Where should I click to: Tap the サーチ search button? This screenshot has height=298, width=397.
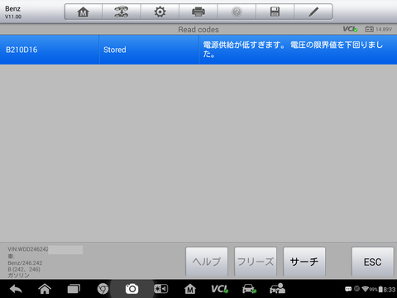[x=304, y=262]
